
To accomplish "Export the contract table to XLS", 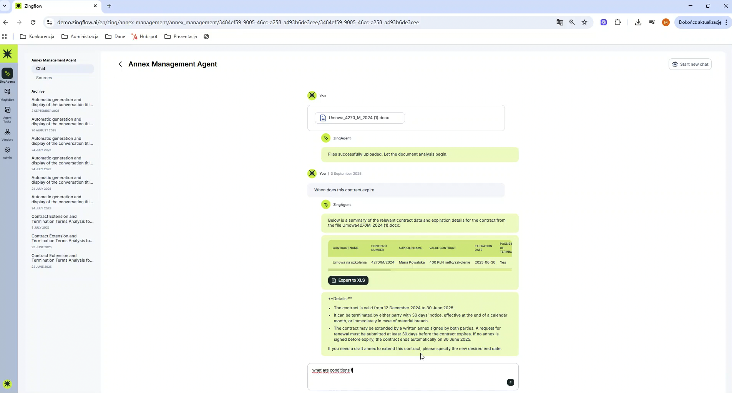I will point(348,280).
